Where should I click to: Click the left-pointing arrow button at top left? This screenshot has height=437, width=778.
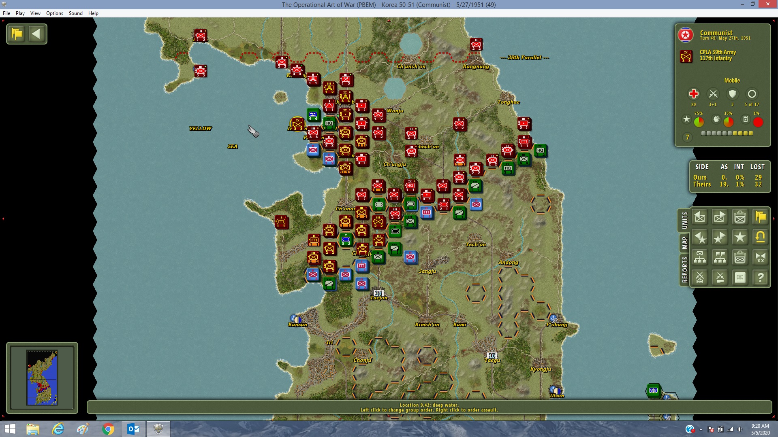click(36, 34)
